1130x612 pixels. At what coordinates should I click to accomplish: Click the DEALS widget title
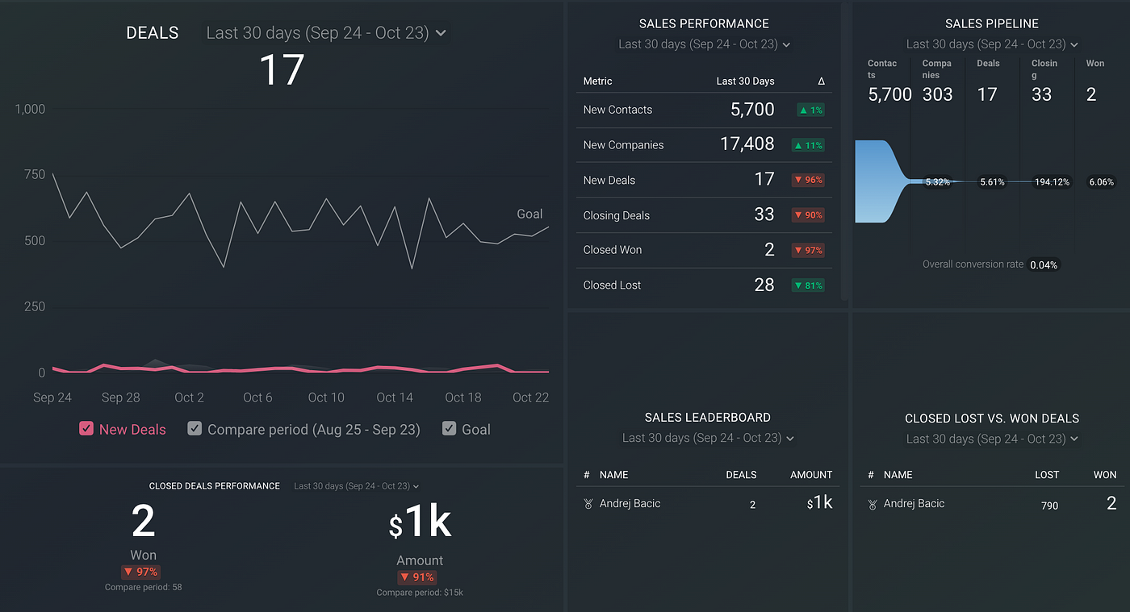[153, 33]
